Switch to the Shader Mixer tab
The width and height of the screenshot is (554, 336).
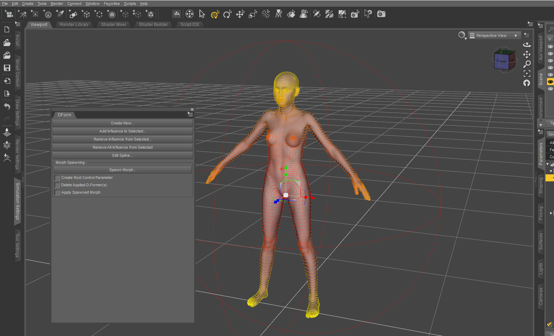[113, 25]
